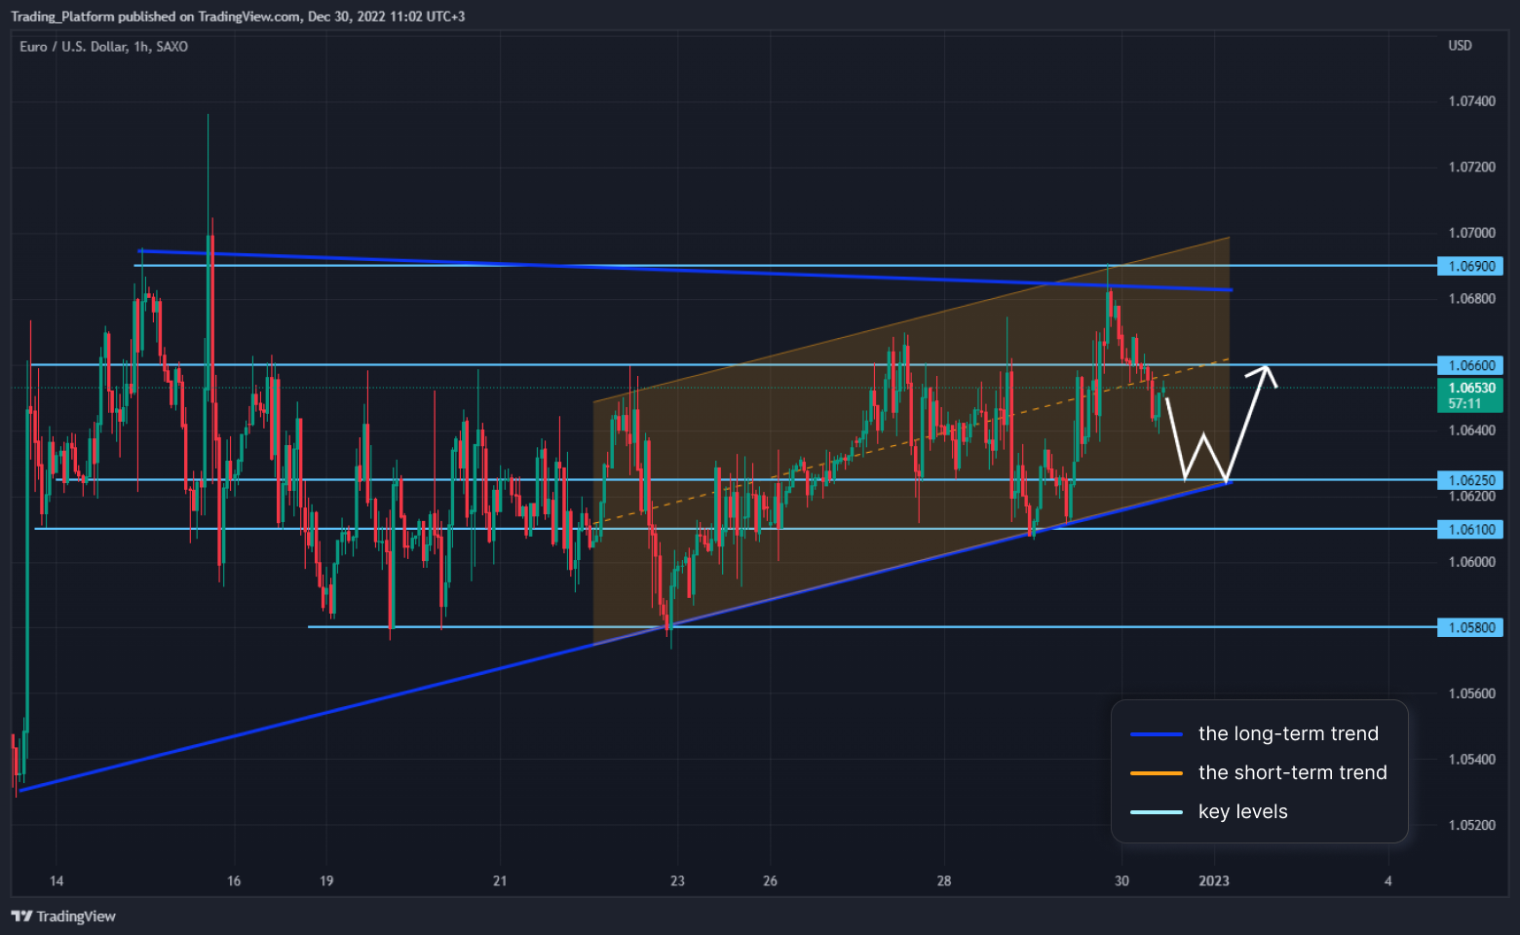Screen dimensions: 1520x935
Task: Click the 1.06000 price axis value
Action: tap(1471, 562)
